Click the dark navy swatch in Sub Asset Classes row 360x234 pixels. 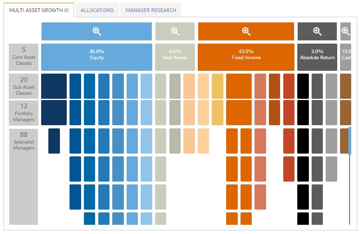(x=54, y=86)
